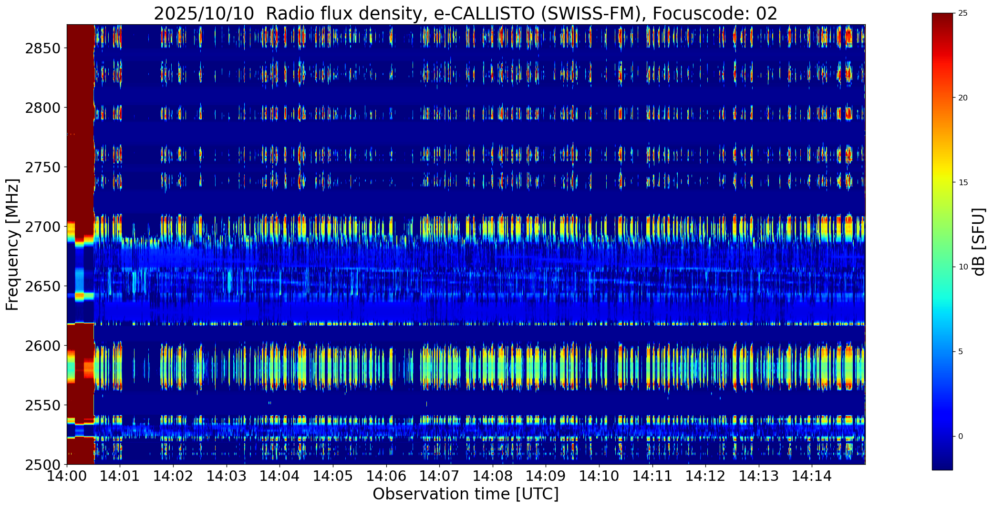The width and height of the screenshot is (993, 508).
Task: Click the 14:08 time tick label
Action: [493, 476]
